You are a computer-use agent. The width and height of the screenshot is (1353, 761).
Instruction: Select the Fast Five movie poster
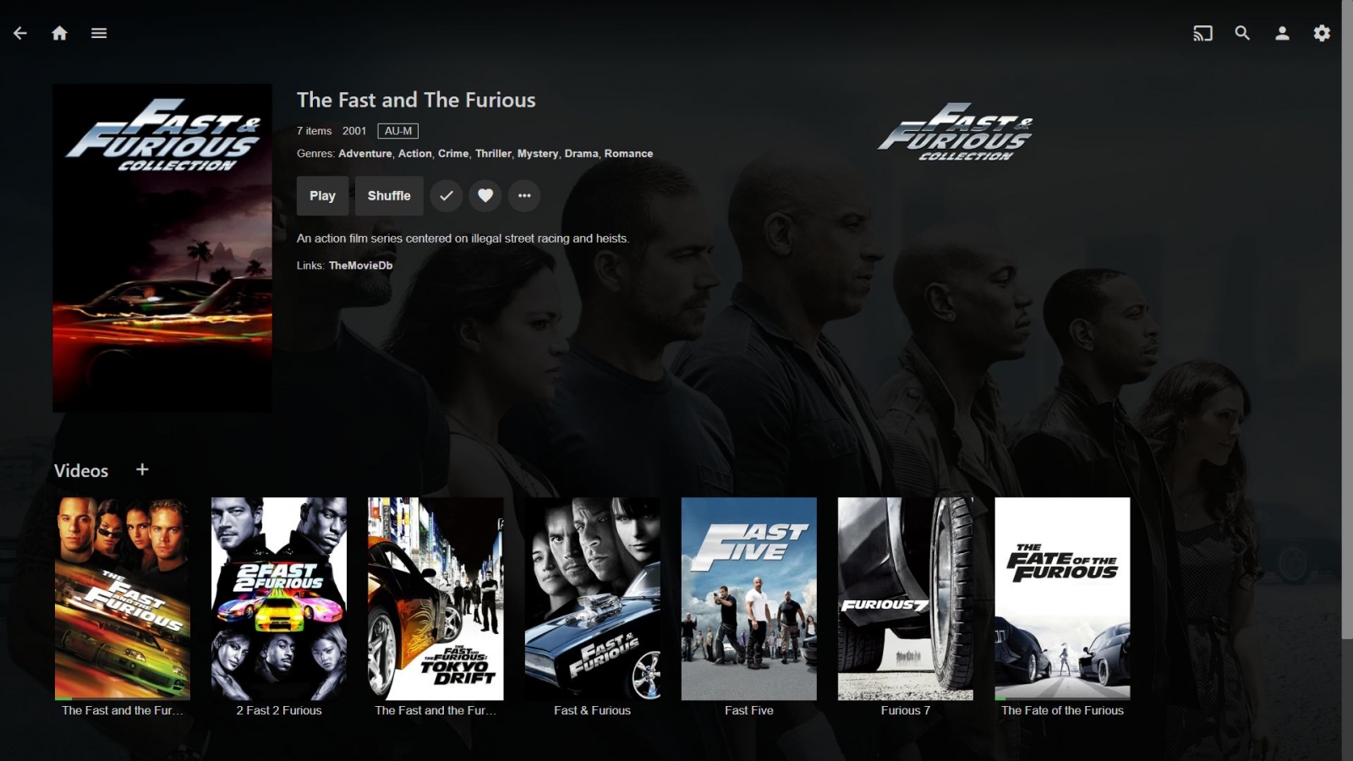pyautogui.click(x=749, y=599)
